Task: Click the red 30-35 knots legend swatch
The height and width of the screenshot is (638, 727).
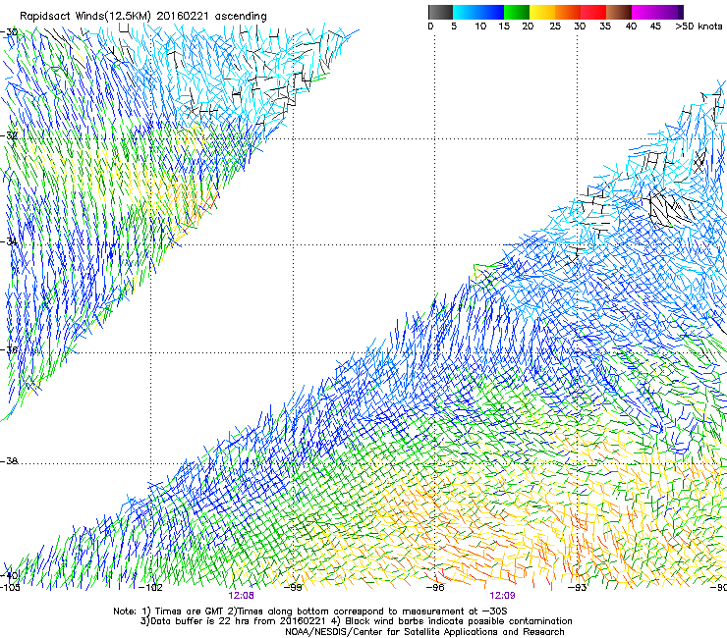Action: click(593, 12)
